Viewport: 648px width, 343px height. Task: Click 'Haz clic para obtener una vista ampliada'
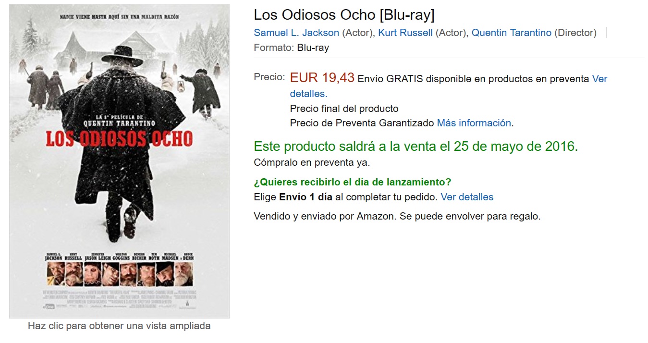[x=119, y=326]
